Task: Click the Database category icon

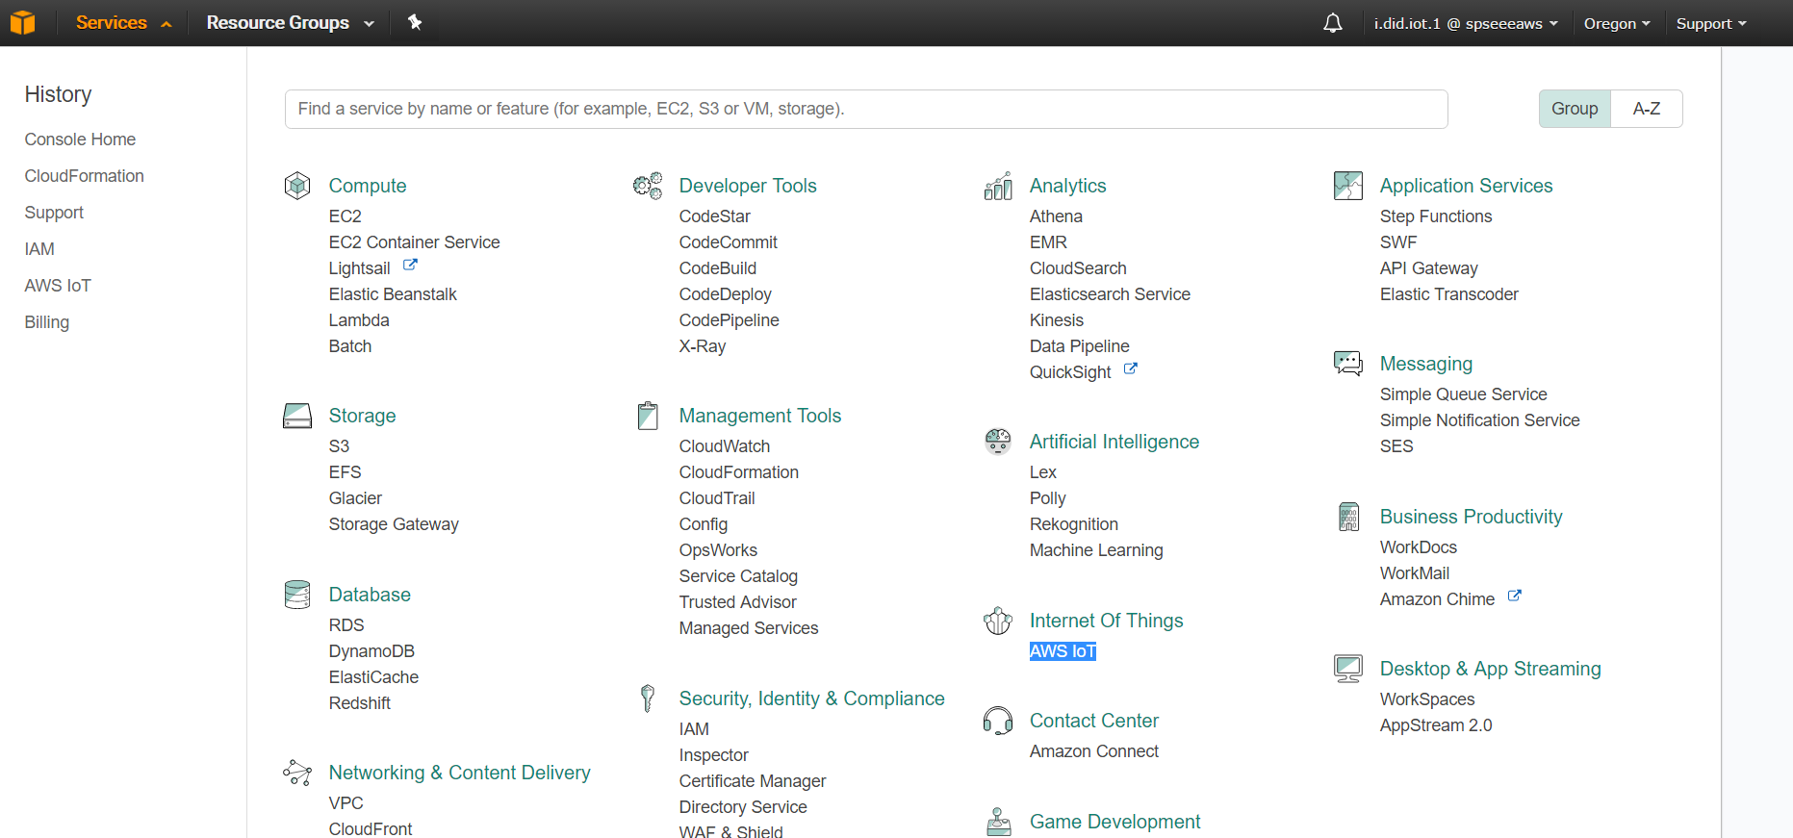Action: point(297,595)
